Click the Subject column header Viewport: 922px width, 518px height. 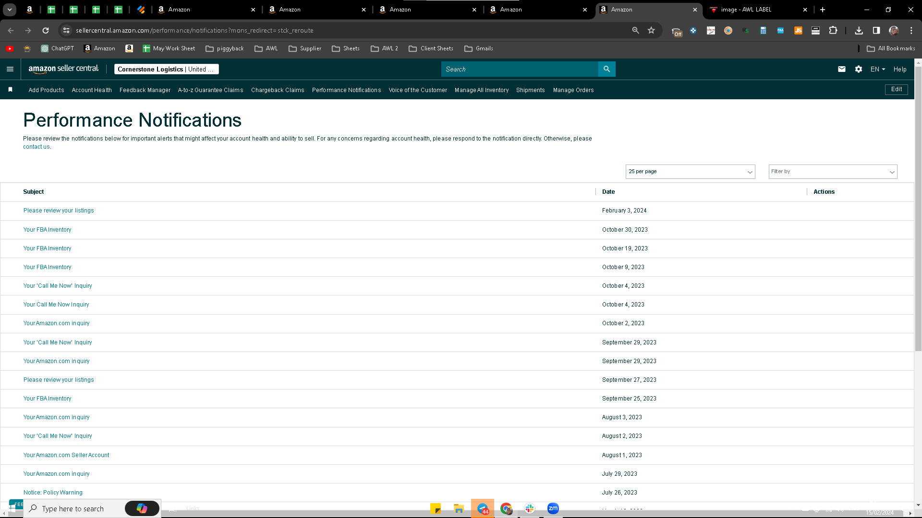tap(34, 192)
